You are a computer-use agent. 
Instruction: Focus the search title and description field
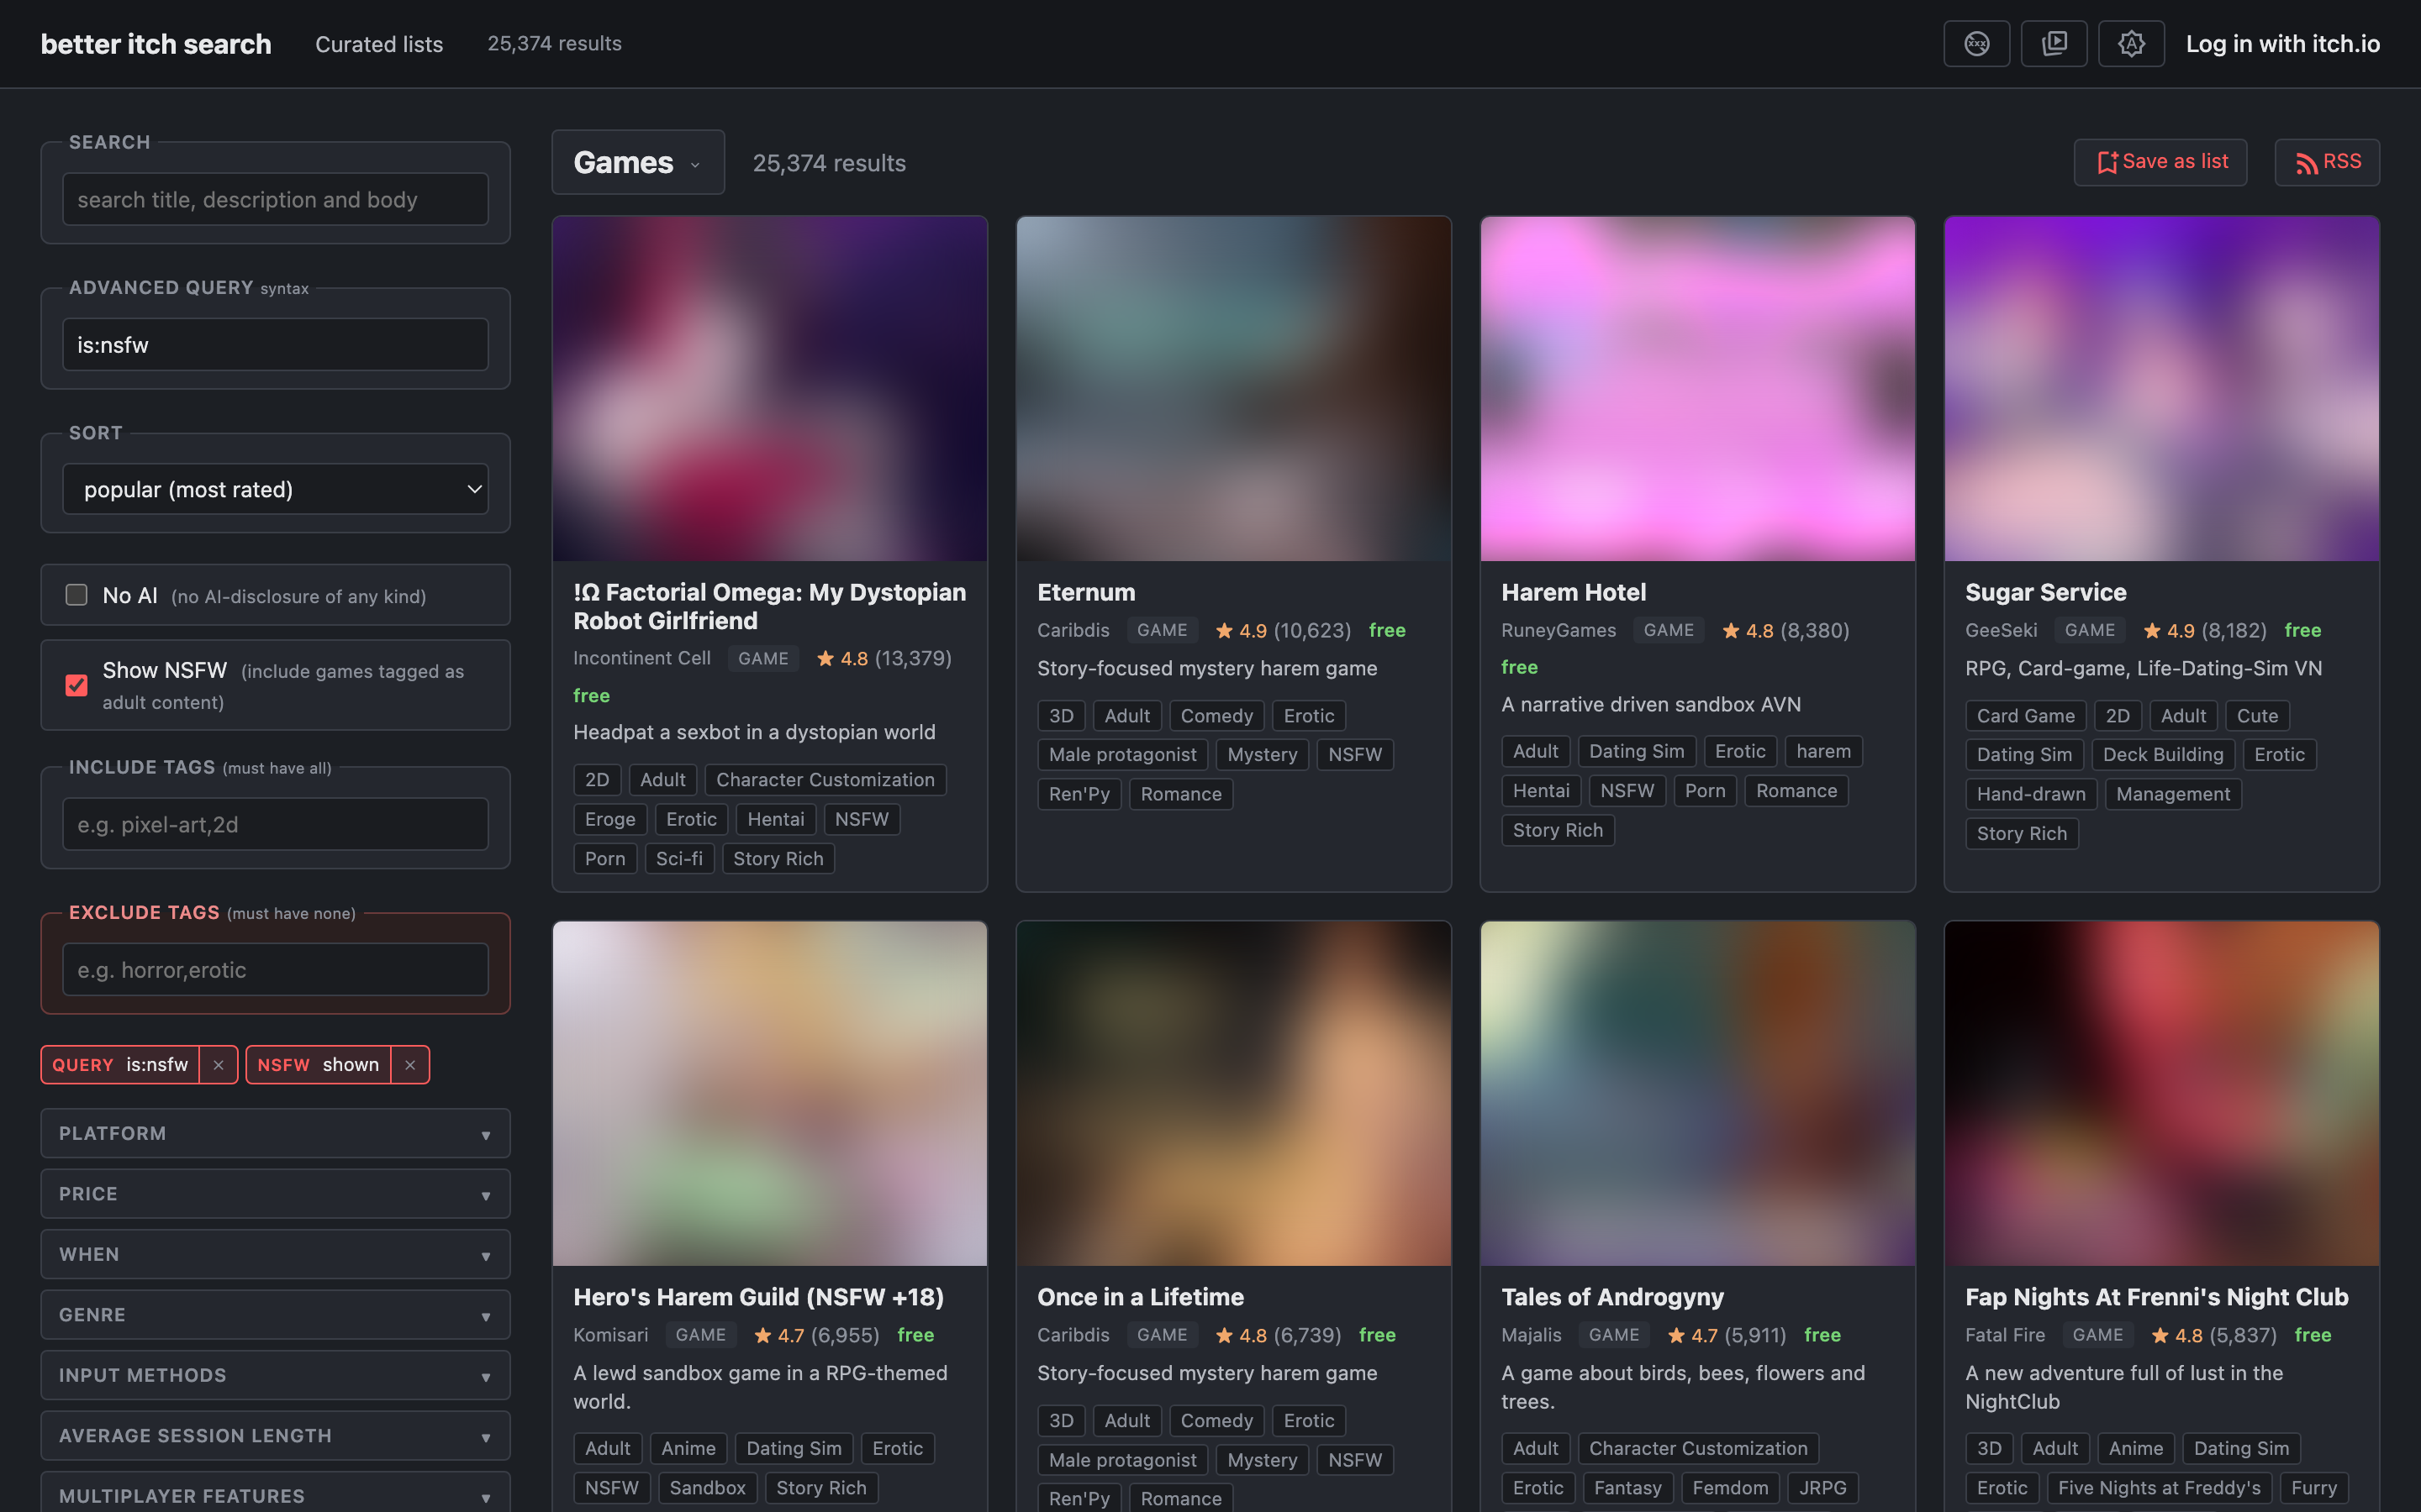pyautogui.click(x=275, y=199)
